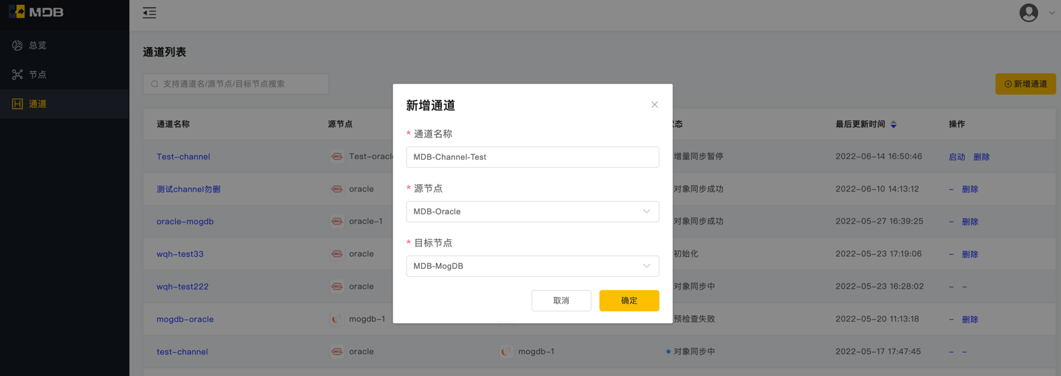Open the Test-channel link
Image resolution: width=1061 pixels, height=376 pixels.
point(183,157)
